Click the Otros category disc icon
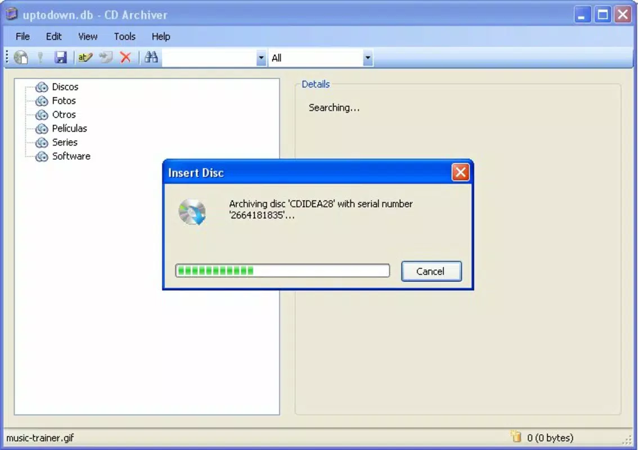Screen dimensions: 638x450 click(x=42, y=115)
